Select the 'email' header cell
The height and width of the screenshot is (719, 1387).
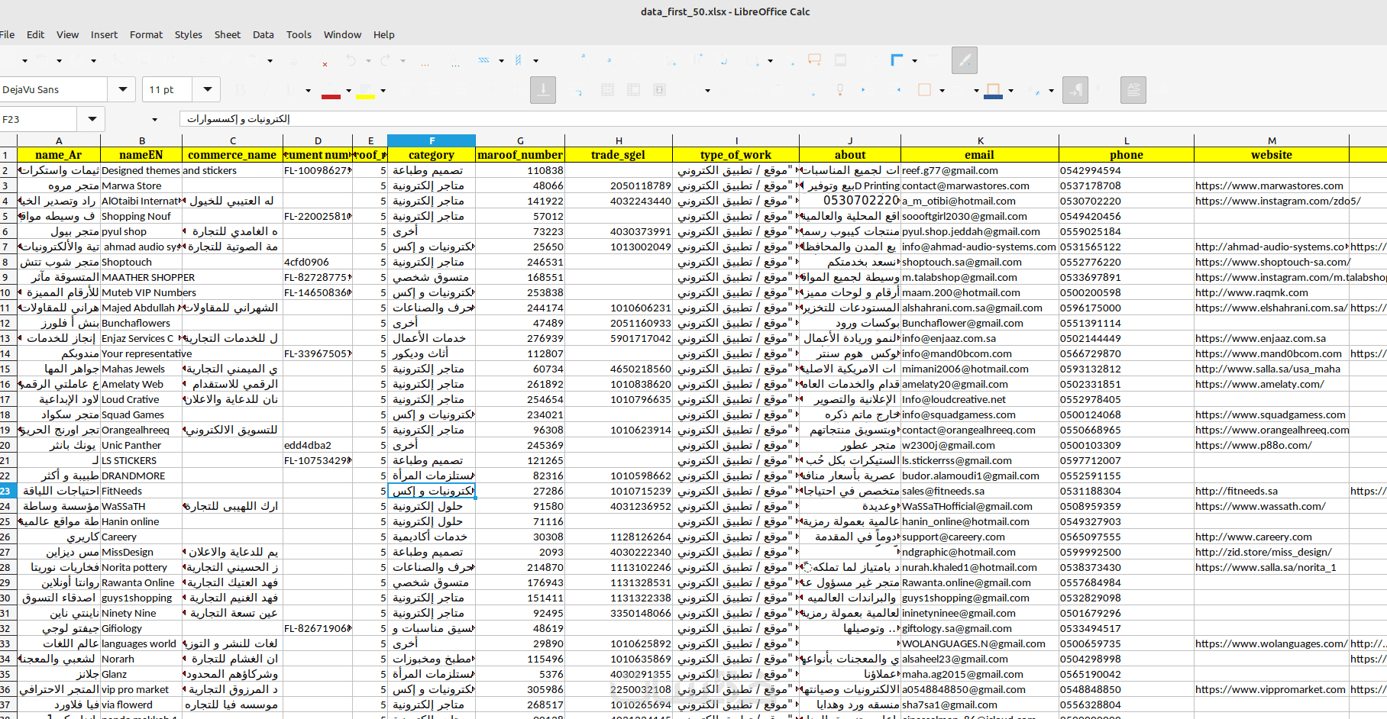click(980, 155)
